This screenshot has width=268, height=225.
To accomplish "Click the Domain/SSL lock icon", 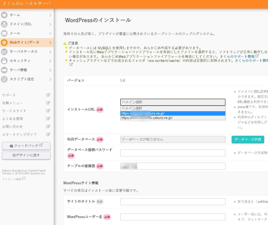I will pyautogui.click(x=4, y=24).
